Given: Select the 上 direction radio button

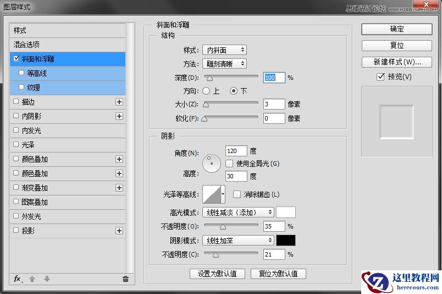Looking at the screenshot, I should (206, 91).
